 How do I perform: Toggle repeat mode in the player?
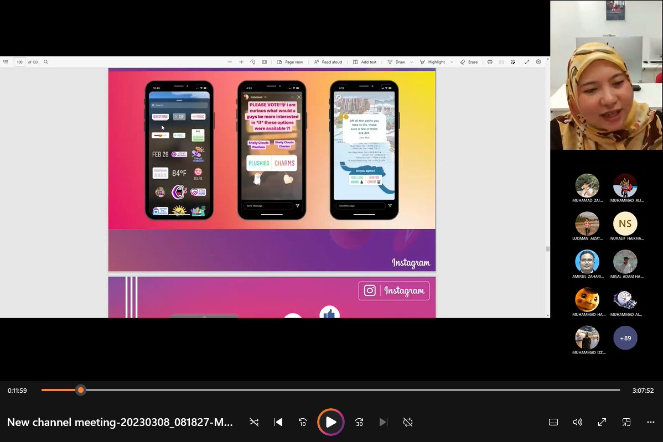[x=408, y=422]
